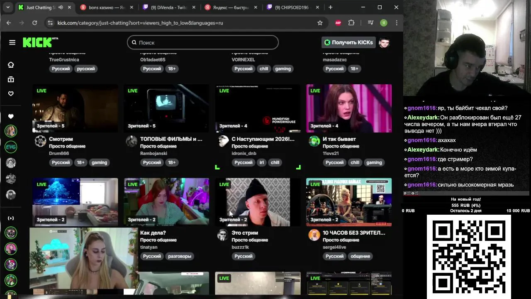The height and width of the screenshot is (299, 531).
Task: Open the tinatyan channel name
Action: click(149, 247)
